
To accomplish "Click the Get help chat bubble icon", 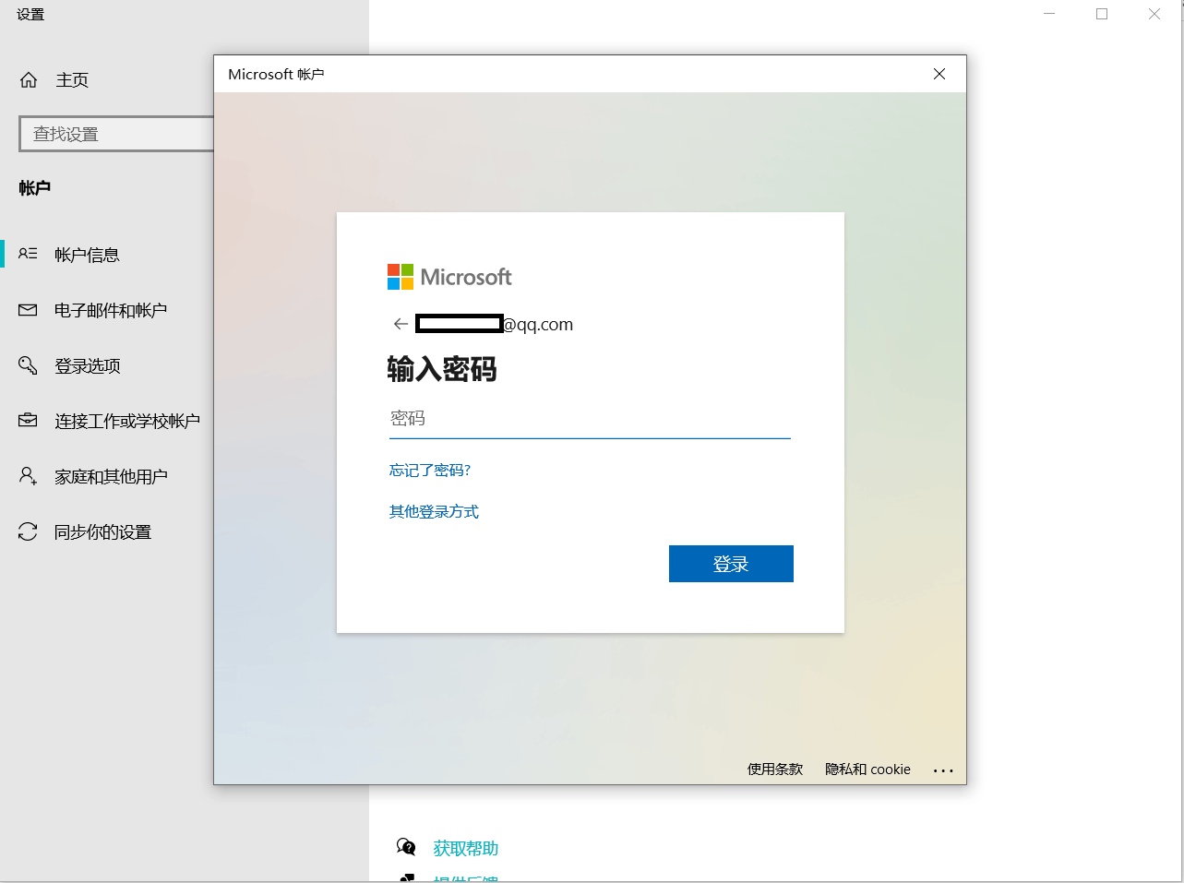I will click(406, 847).
